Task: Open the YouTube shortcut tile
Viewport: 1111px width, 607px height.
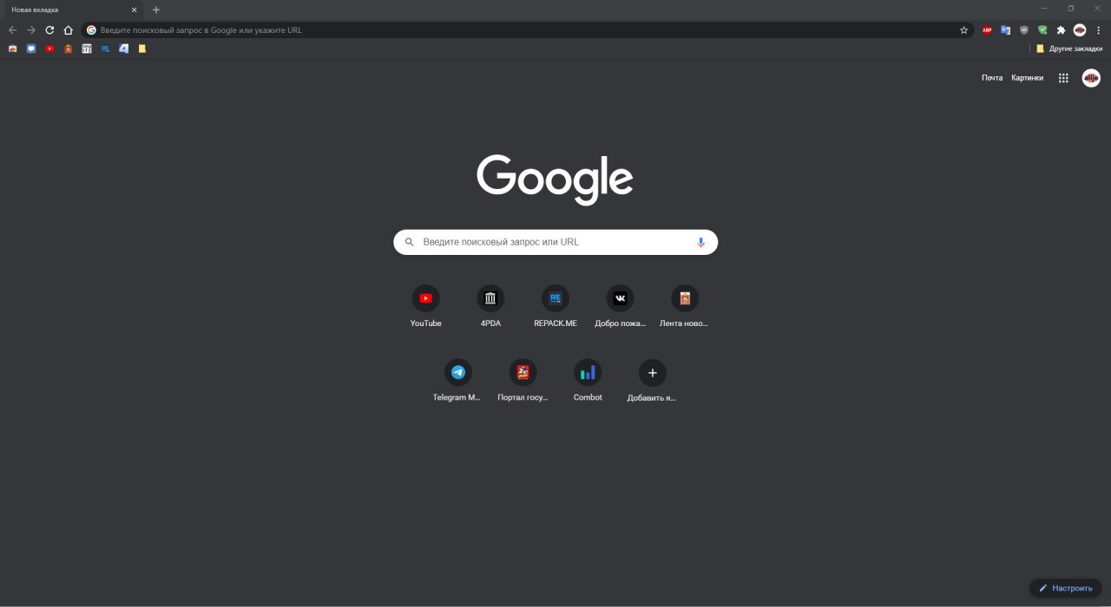Action: (425, 306)
